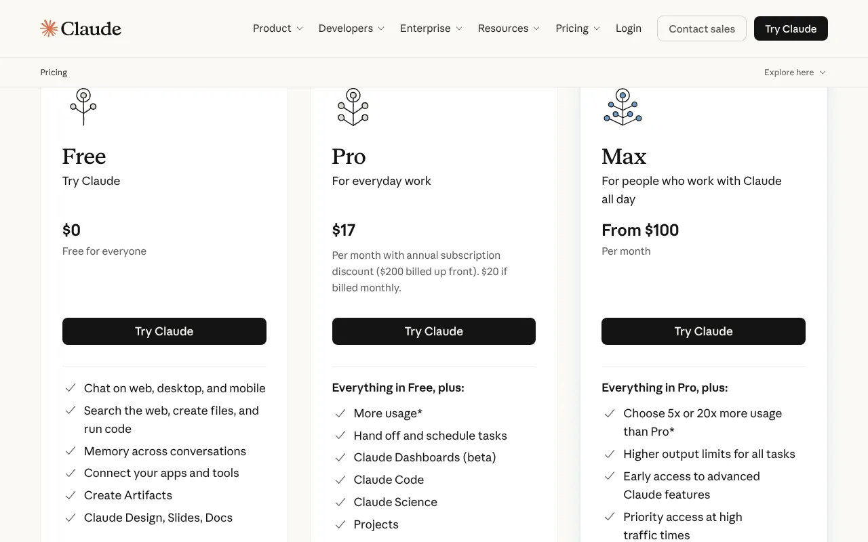
Task: Choose Try Claude for the Pro plan
Action: point(434,331)
